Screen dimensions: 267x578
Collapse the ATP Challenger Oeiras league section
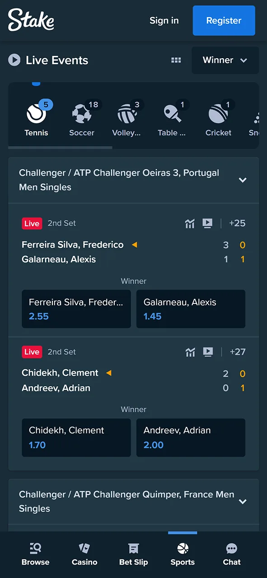pos(243,180)
